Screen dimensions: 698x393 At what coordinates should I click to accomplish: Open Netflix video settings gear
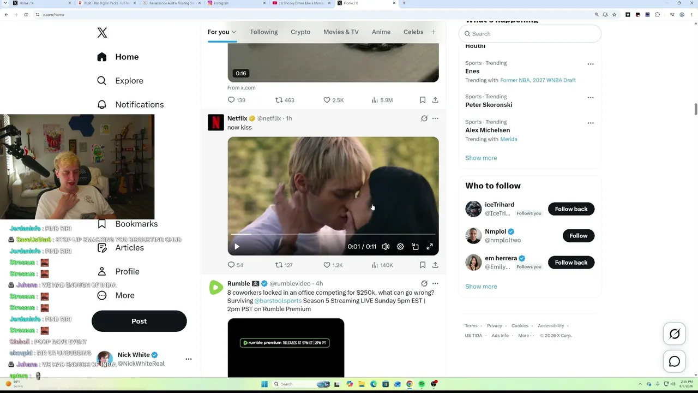coord(400,247)
